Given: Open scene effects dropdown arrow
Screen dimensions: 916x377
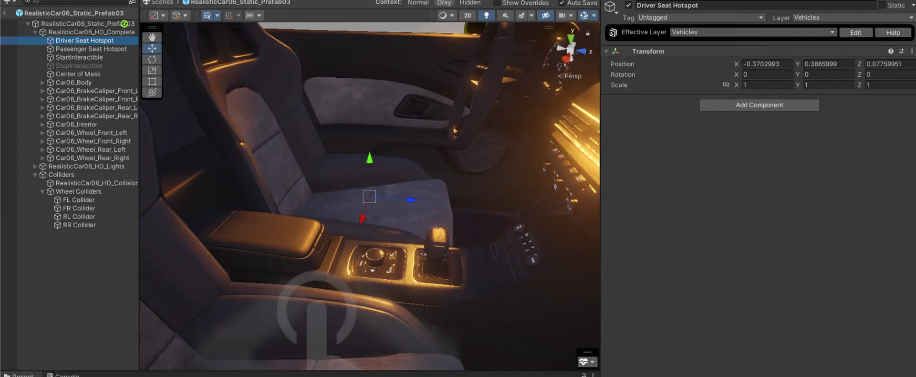Looking at the screenshot, I should 531,15.
